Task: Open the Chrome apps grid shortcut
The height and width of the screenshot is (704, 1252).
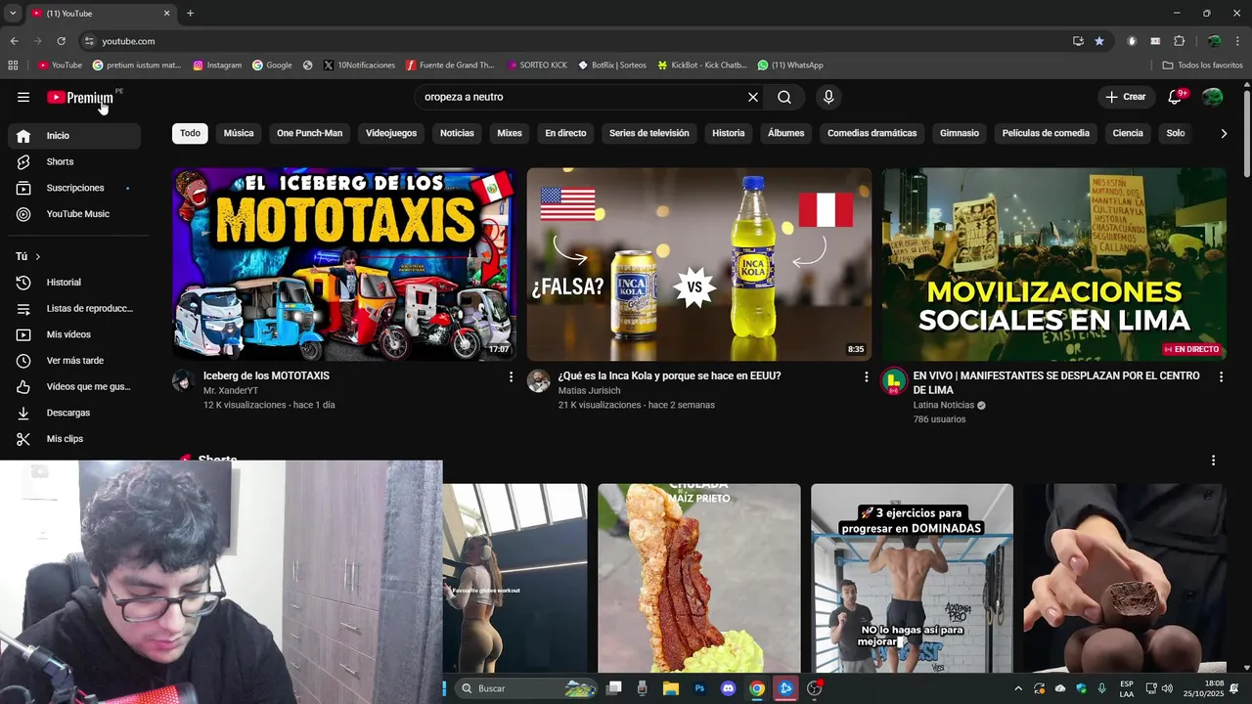Action: [x=13, y=66]
